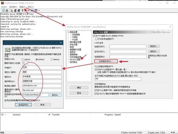This screenshot has height=134, width=178.
Task: Click the city field containing 南京
Action: tap(42, 72)
